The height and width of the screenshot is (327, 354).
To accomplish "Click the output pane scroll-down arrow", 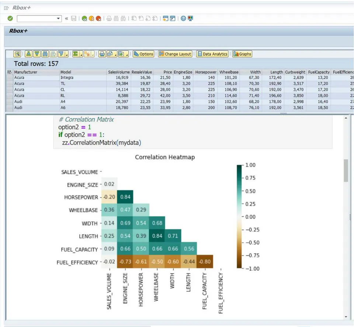I will coord(346,317).
